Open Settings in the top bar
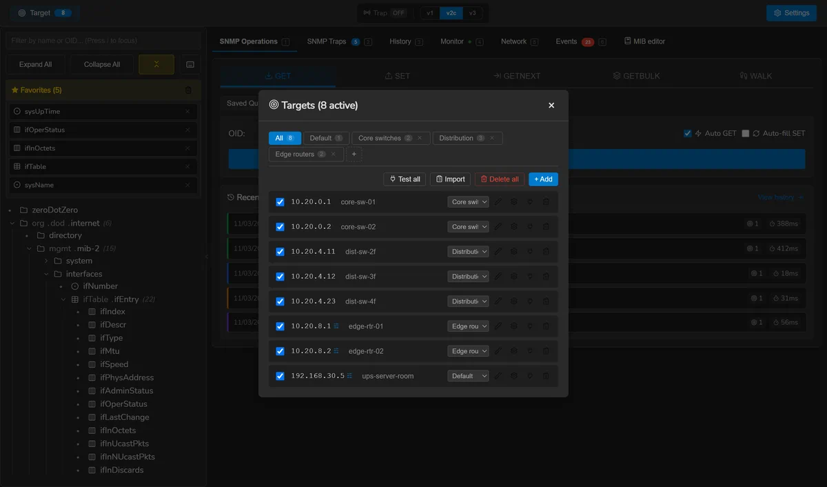Viewport: 827px width, 487px height. (791, 13)
